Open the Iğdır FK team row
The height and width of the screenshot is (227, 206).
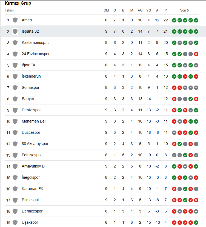(102, 65)
